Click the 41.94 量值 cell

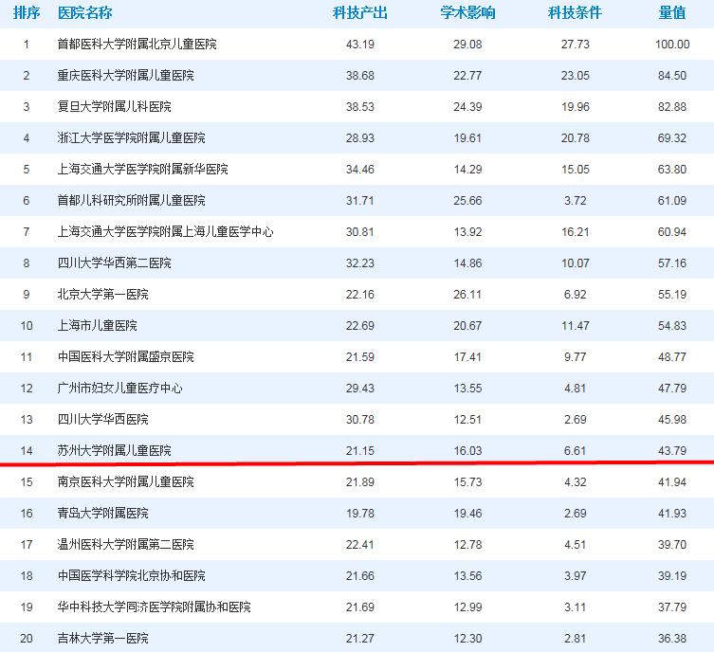click(672, 481)
